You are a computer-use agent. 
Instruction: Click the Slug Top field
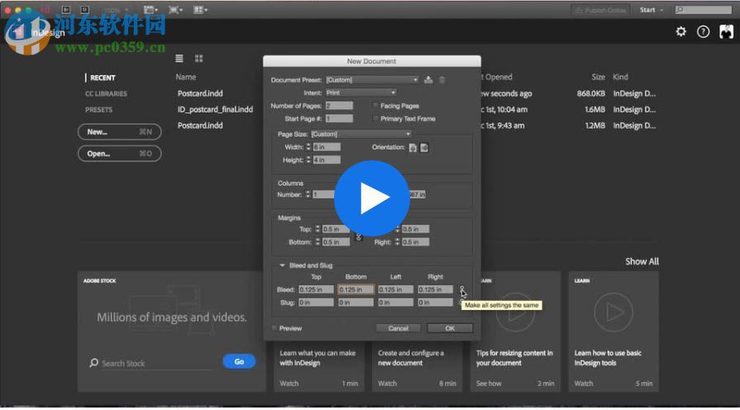click(x=316, y=302)
